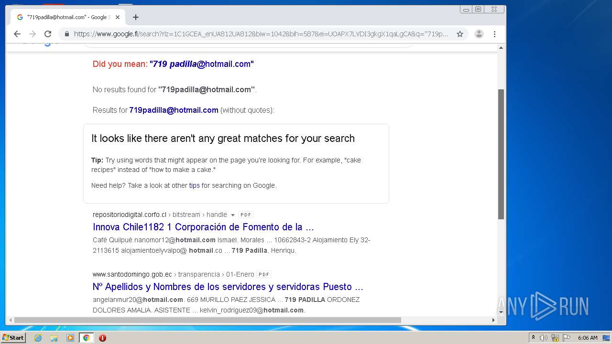Minimize the Chrome window

click(x=466, y=9)
